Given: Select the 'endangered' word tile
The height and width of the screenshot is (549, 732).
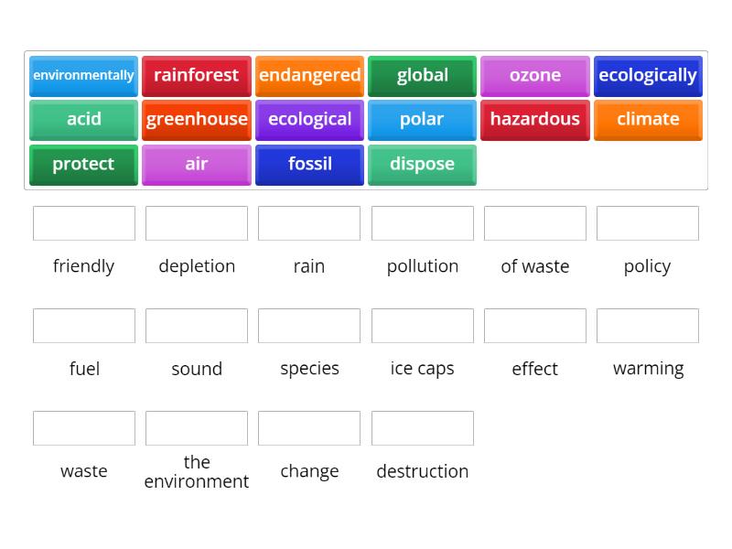Looking at the screenshot, I should pos(309,76).
